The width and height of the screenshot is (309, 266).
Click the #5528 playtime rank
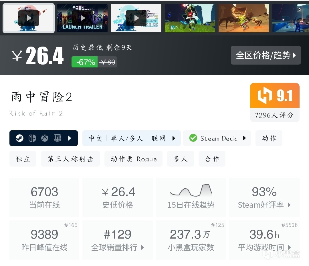pos(290,225)
